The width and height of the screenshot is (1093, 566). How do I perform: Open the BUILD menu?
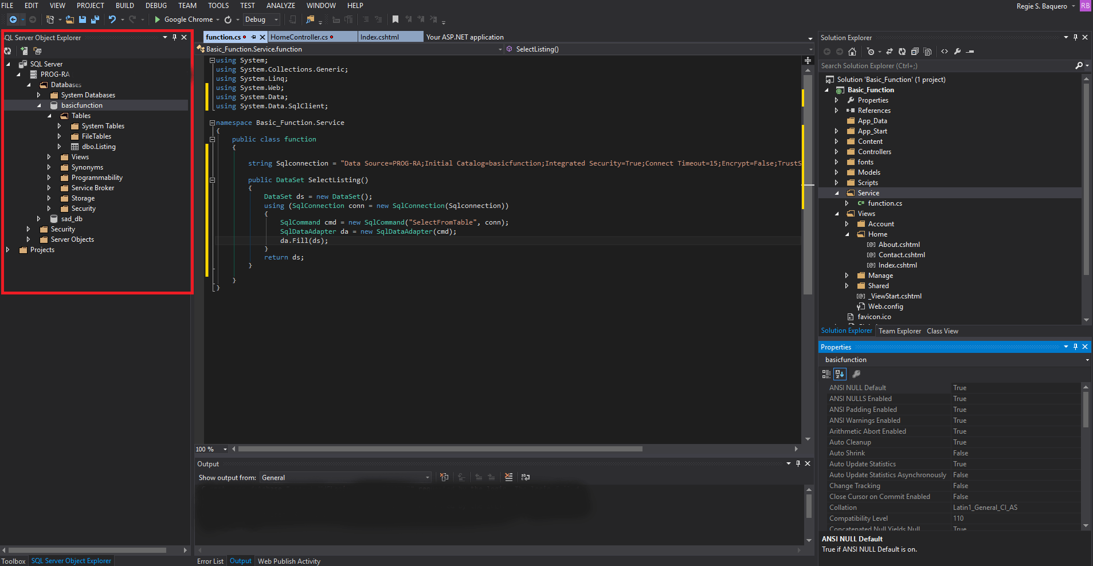coord(124,6)
